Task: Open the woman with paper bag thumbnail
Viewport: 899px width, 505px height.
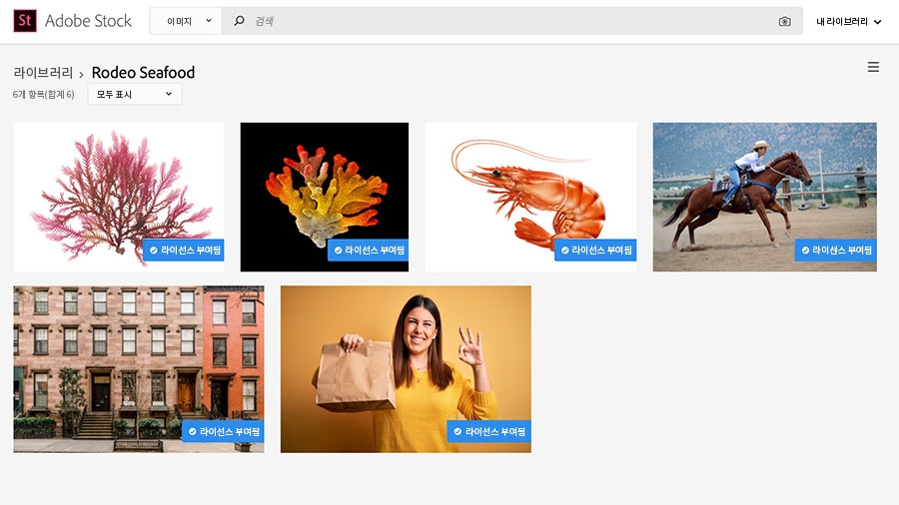Action: (406, 369)
